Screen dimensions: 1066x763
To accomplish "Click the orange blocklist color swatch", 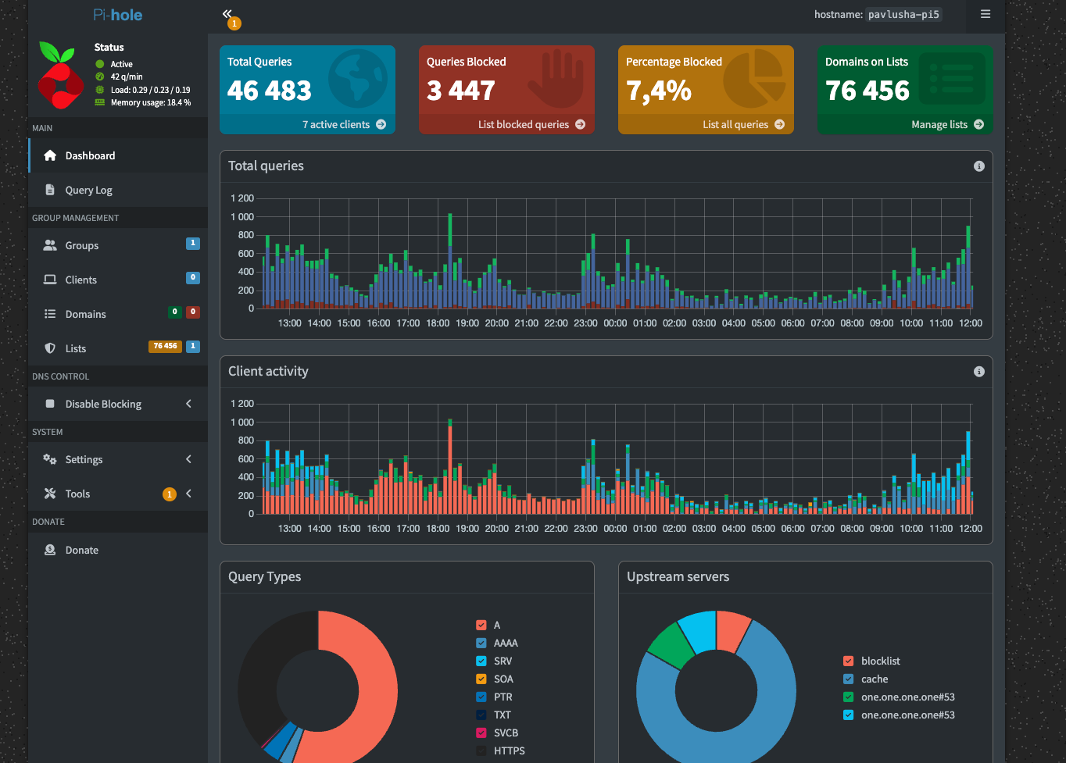I will [x=850, y=661].
